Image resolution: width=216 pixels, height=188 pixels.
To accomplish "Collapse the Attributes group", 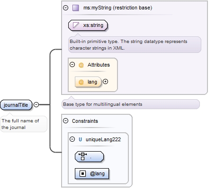I will [72, 65].
